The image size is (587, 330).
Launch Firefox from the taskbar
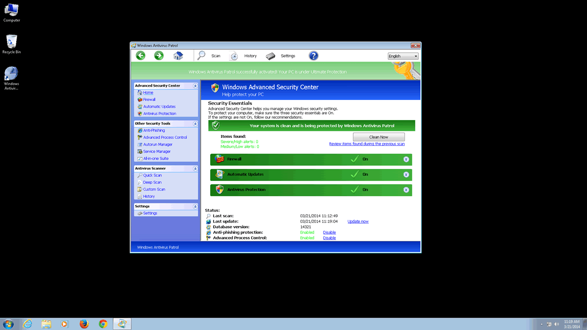84,324
